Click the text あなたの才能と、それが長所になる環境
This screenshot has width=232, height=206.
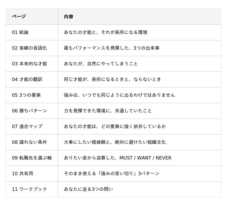pyautogui.click(x=106, y=32)
